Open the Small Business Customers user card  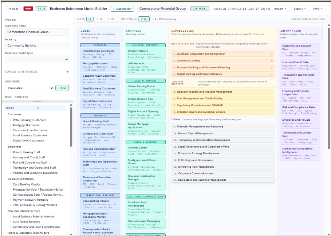(100, 91)
